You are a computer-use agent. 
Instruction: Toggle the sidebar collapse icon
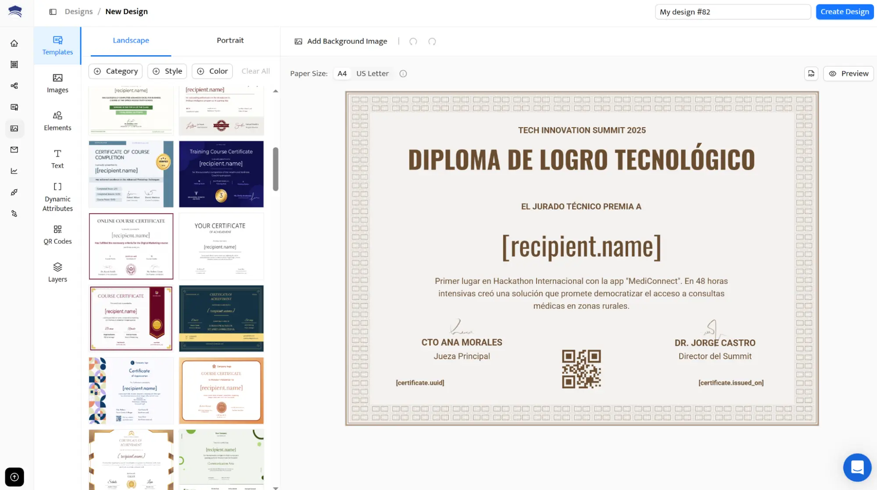[x=53, y=12]
